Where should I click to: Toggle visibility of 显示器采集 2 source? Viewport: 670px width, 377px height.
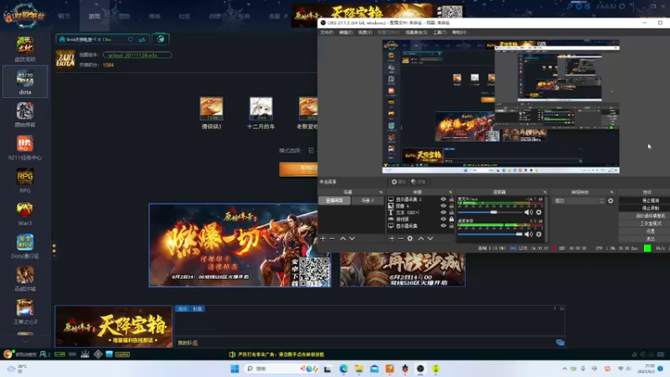point(443,199)
